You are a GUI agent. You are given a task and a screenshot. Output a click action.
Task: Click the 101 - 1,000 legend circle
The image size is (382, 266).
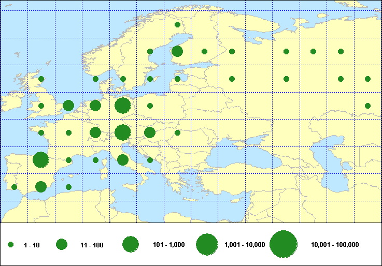(x=130, y=245)
